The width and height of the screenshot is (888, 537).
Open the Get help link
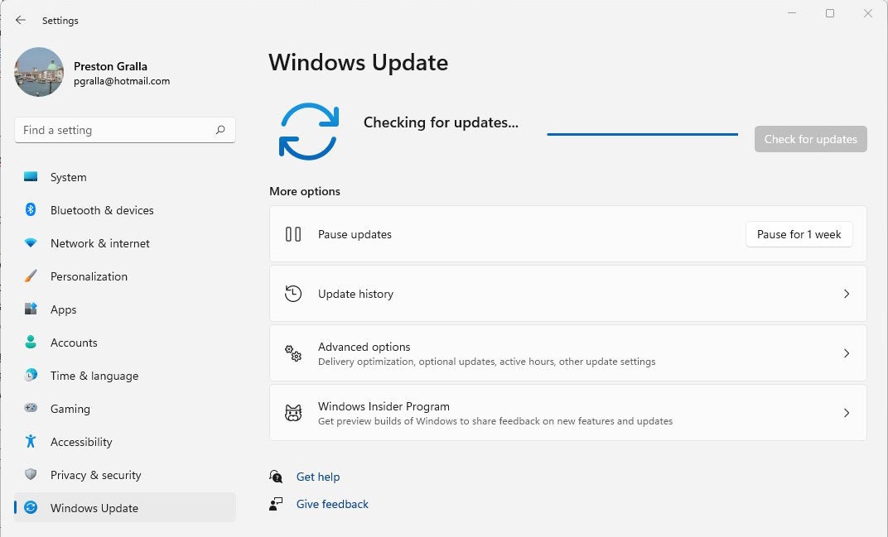pyautogui.click(x=318, y=477)
